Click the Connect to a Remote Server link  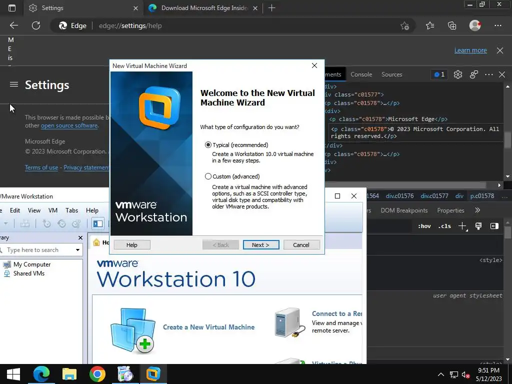coord(336,313)
